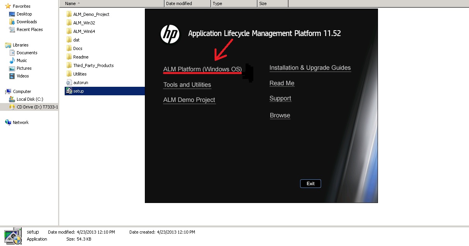The width and height of the screenshot is (469, 246).
Task: Select the ALM_Win32 folder icon
Action: (69, 23)
